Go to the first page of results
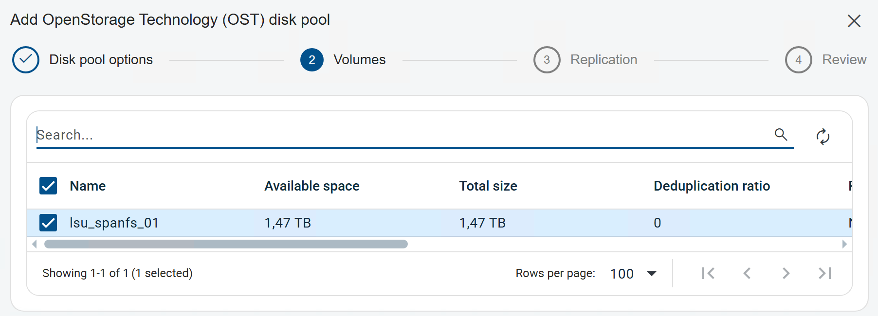Screen dimensions: 878x316 708,273
